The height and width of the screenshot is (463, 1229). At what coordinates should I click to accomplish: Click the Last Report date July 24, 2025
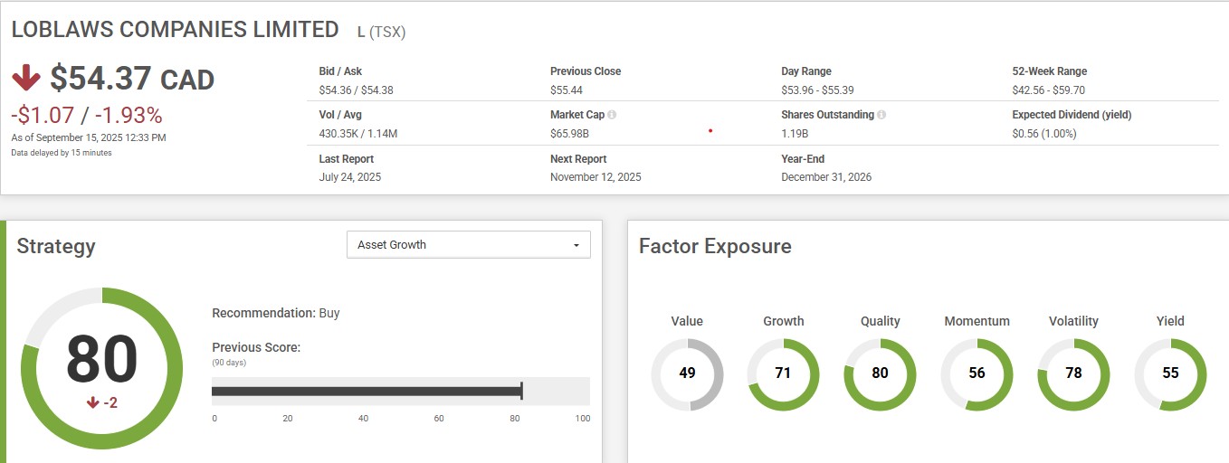pos(350,177)
